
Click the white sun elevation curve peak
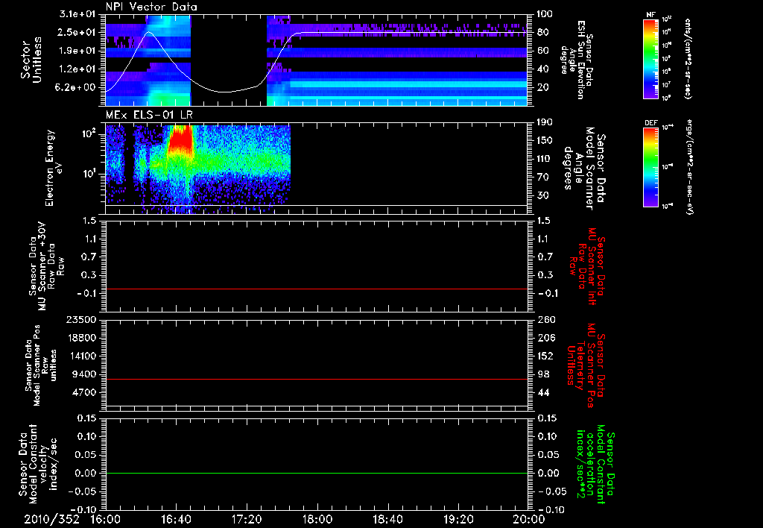click(149, 32)
